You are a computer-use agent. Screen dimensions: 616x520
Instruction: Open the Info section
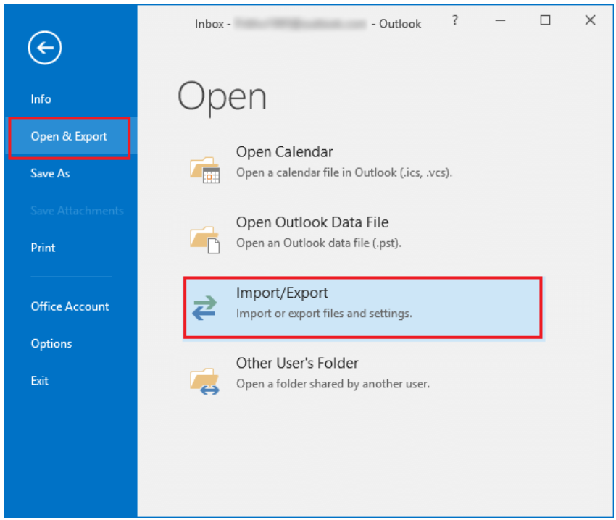pyautogui.click(x=41, y=99)
